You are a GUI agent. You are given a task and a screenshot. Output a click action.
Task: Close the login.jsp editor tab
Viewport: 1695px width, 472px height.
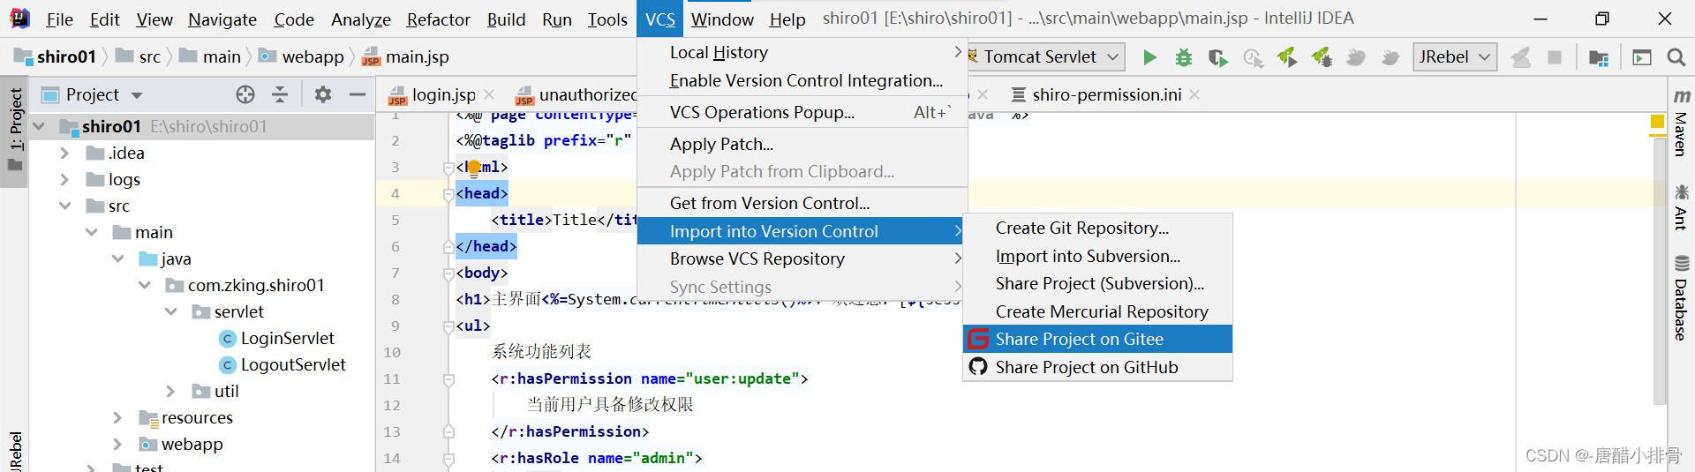[x=489, y=94]
